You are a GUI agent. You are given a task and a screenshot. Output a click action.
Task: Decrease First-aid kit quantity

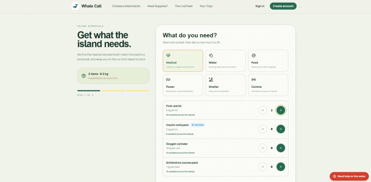[x=263, y=110]
